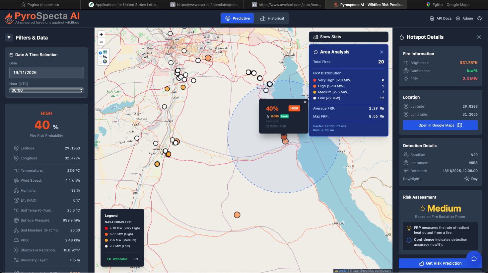This screenshot has height=273, width=488.
Task: Click the Date input field
Action: tap(46, 72)
